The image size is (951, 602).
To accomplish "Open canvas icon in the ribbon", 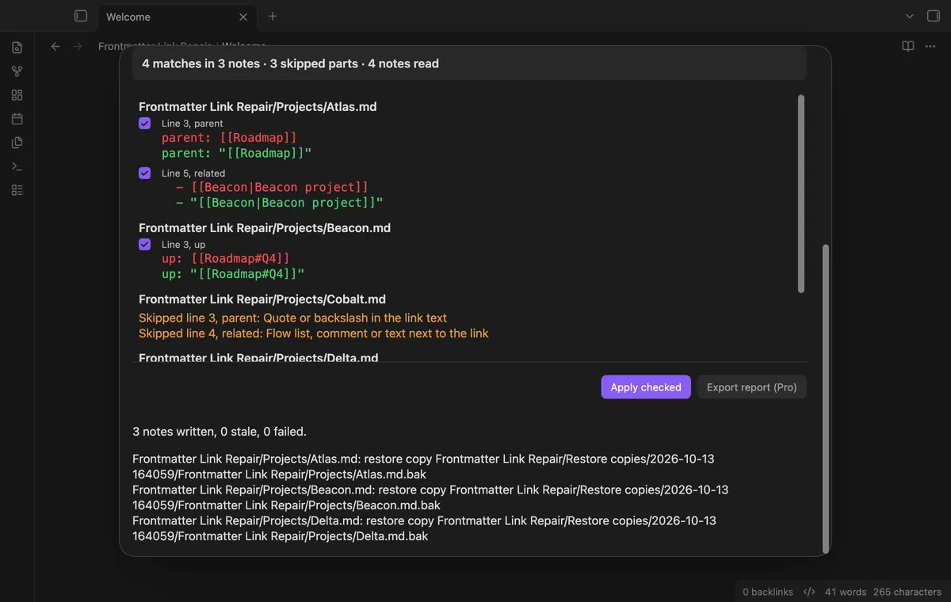I will 17,95.
